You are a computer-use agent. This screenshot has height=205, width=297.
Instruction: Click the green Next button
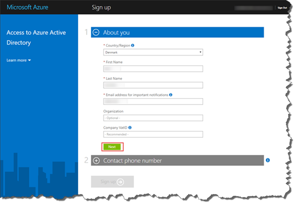coord(112,147)
